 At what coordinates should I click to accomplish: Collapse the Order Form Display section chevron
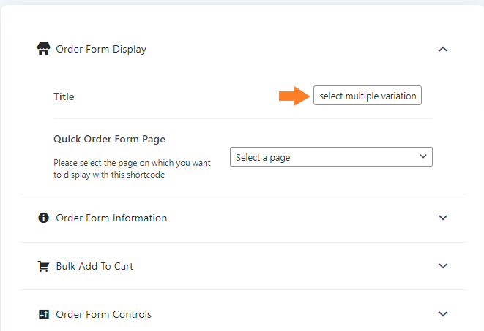tap(443, 49)
